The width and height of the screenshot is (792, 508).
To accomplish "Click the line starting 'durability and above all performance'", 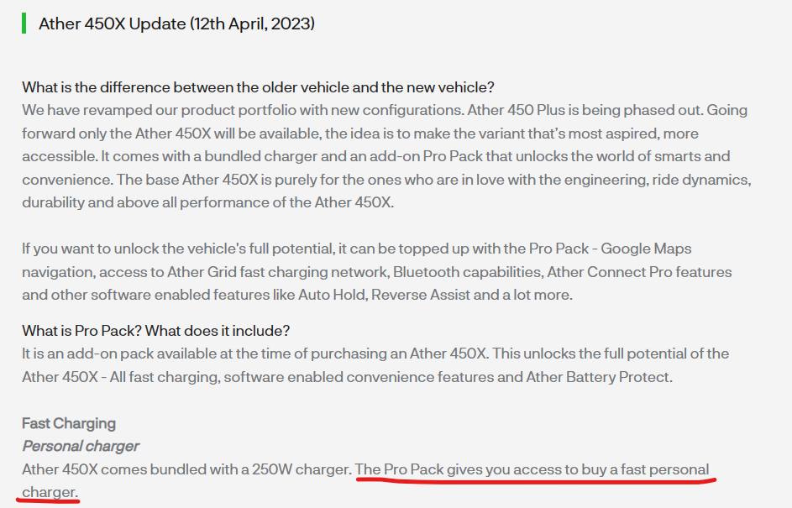I will point(208,202).
